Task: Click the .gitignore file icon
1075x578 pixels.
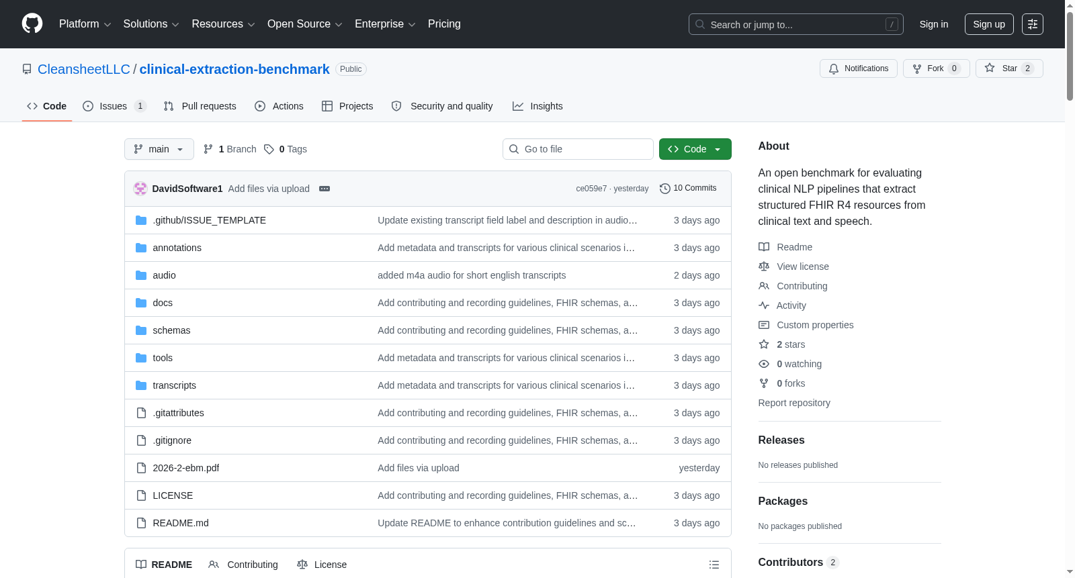Action: (141, 440)
